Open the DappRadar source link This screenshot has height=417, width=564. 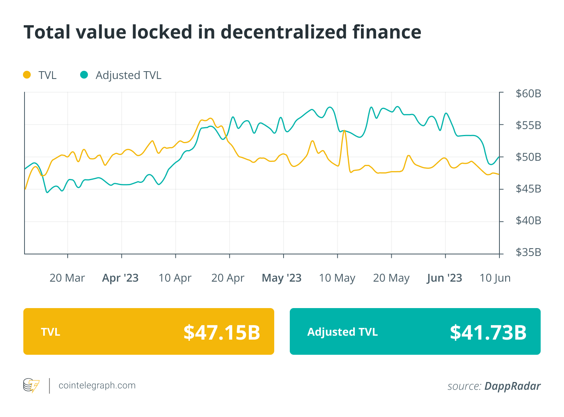point(512,386)
